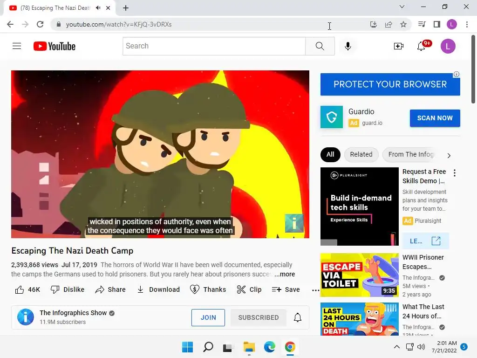Viewport: 477px width, 358px height.
Task: Open the ad info icon on banner
Action: (x=457, y=74)
